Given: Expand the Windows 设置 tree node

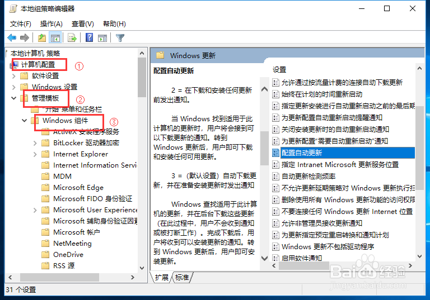Looking at the screenshot, I should pos(13,87).
